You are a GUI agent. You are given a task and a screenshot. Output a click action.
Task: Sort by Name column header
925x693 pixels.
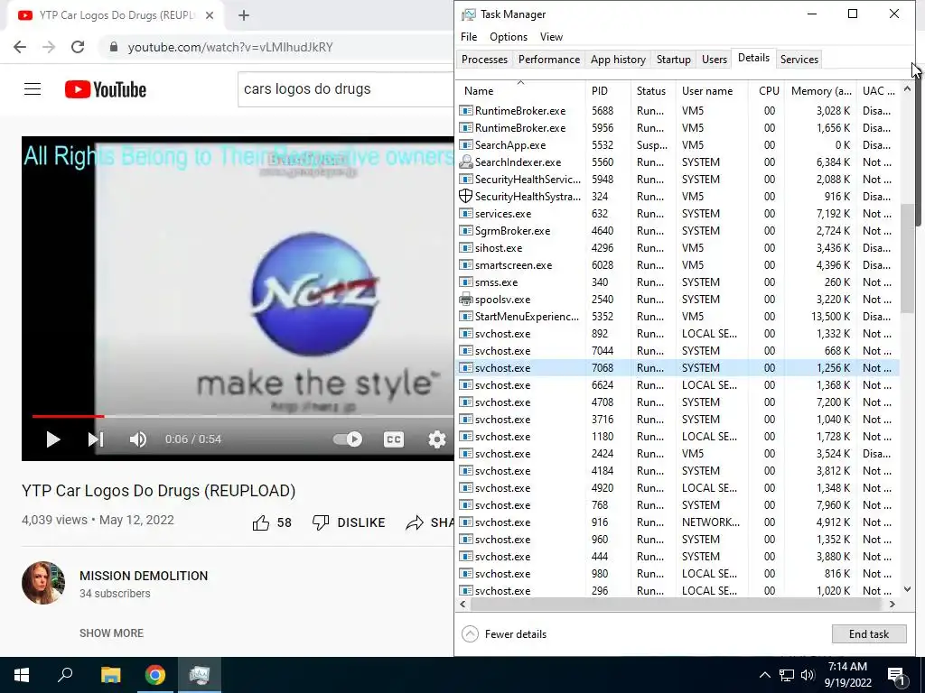coord(521,91)
